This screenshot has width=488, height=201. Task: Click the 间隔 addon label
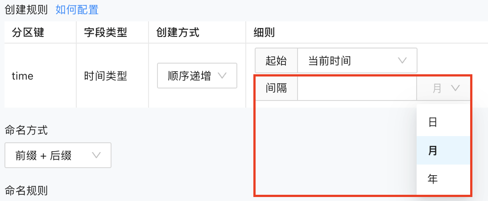(x=276, y=88)
